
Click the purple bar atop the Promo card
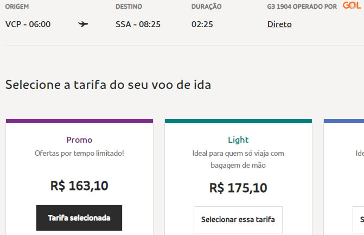tap(79, 121)
